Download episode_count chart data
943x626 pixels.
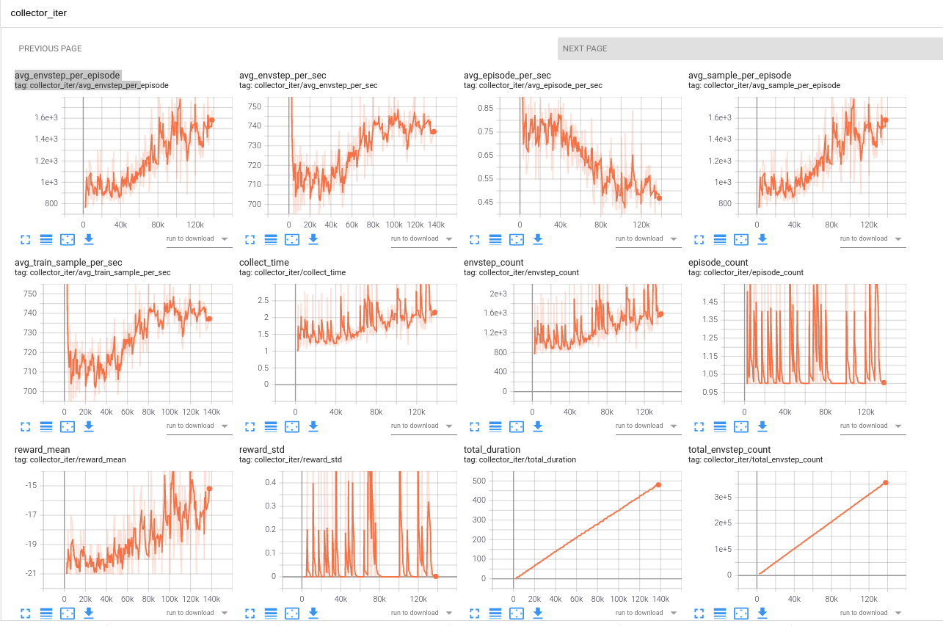[x=762, y=426]
